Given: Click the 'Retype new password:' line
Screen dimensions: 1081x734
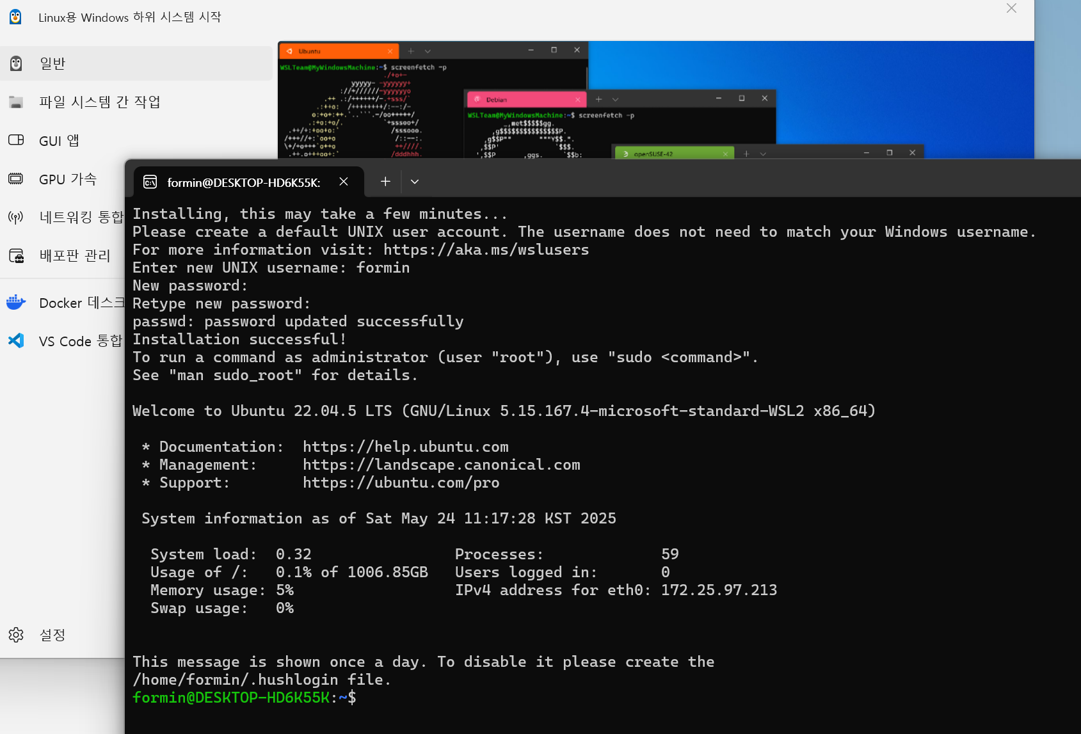Looking at the screenshot, I should [x=221, y=303].
